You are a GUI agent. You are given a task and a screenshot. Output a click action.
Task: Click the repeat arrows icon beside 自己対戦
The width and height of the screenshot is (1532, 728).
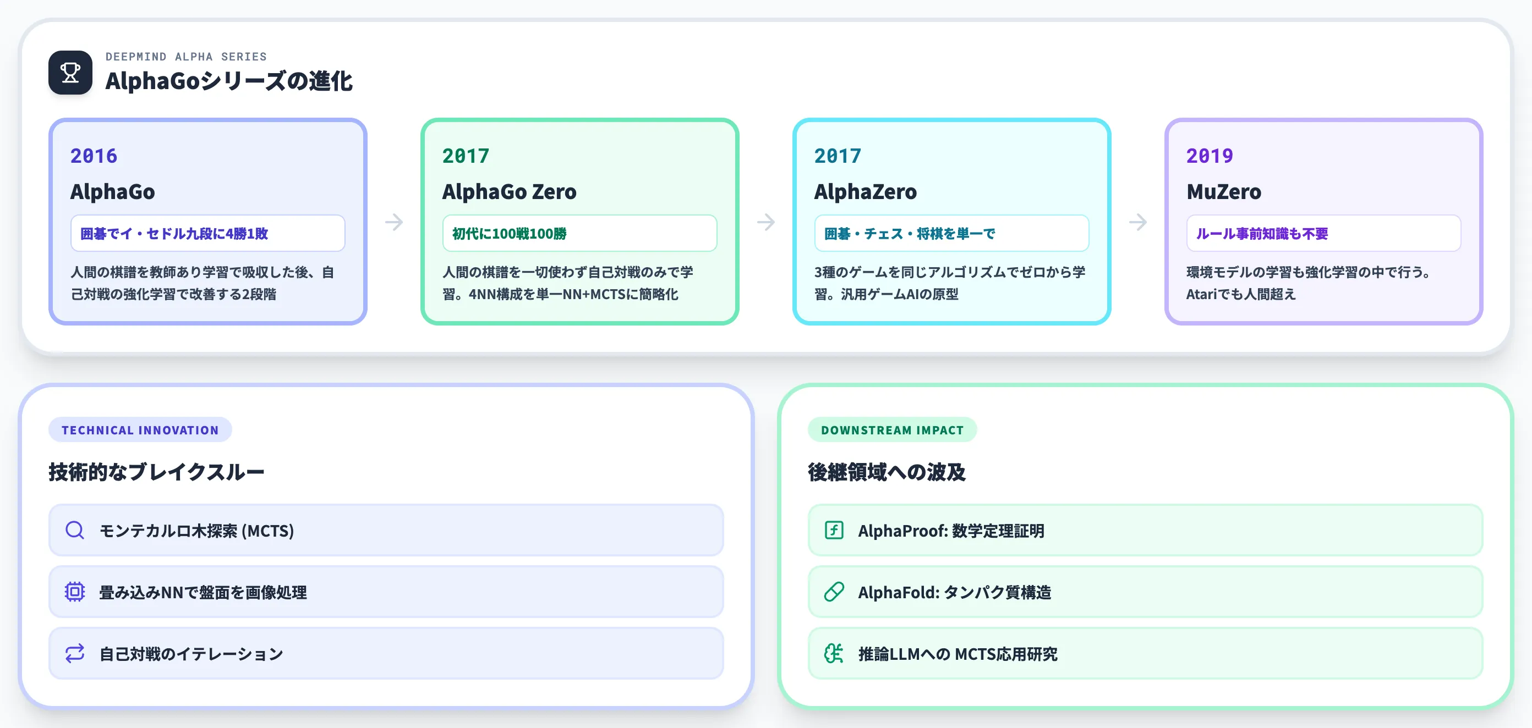coord(74,654)
